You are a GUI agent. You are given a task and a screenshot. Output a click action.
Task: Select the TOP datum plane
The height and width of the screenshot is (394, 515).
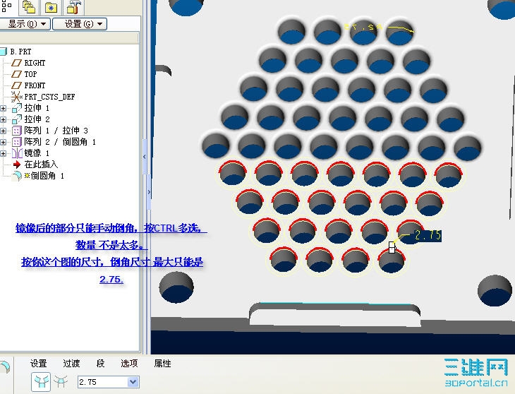(x=30, y=74)
